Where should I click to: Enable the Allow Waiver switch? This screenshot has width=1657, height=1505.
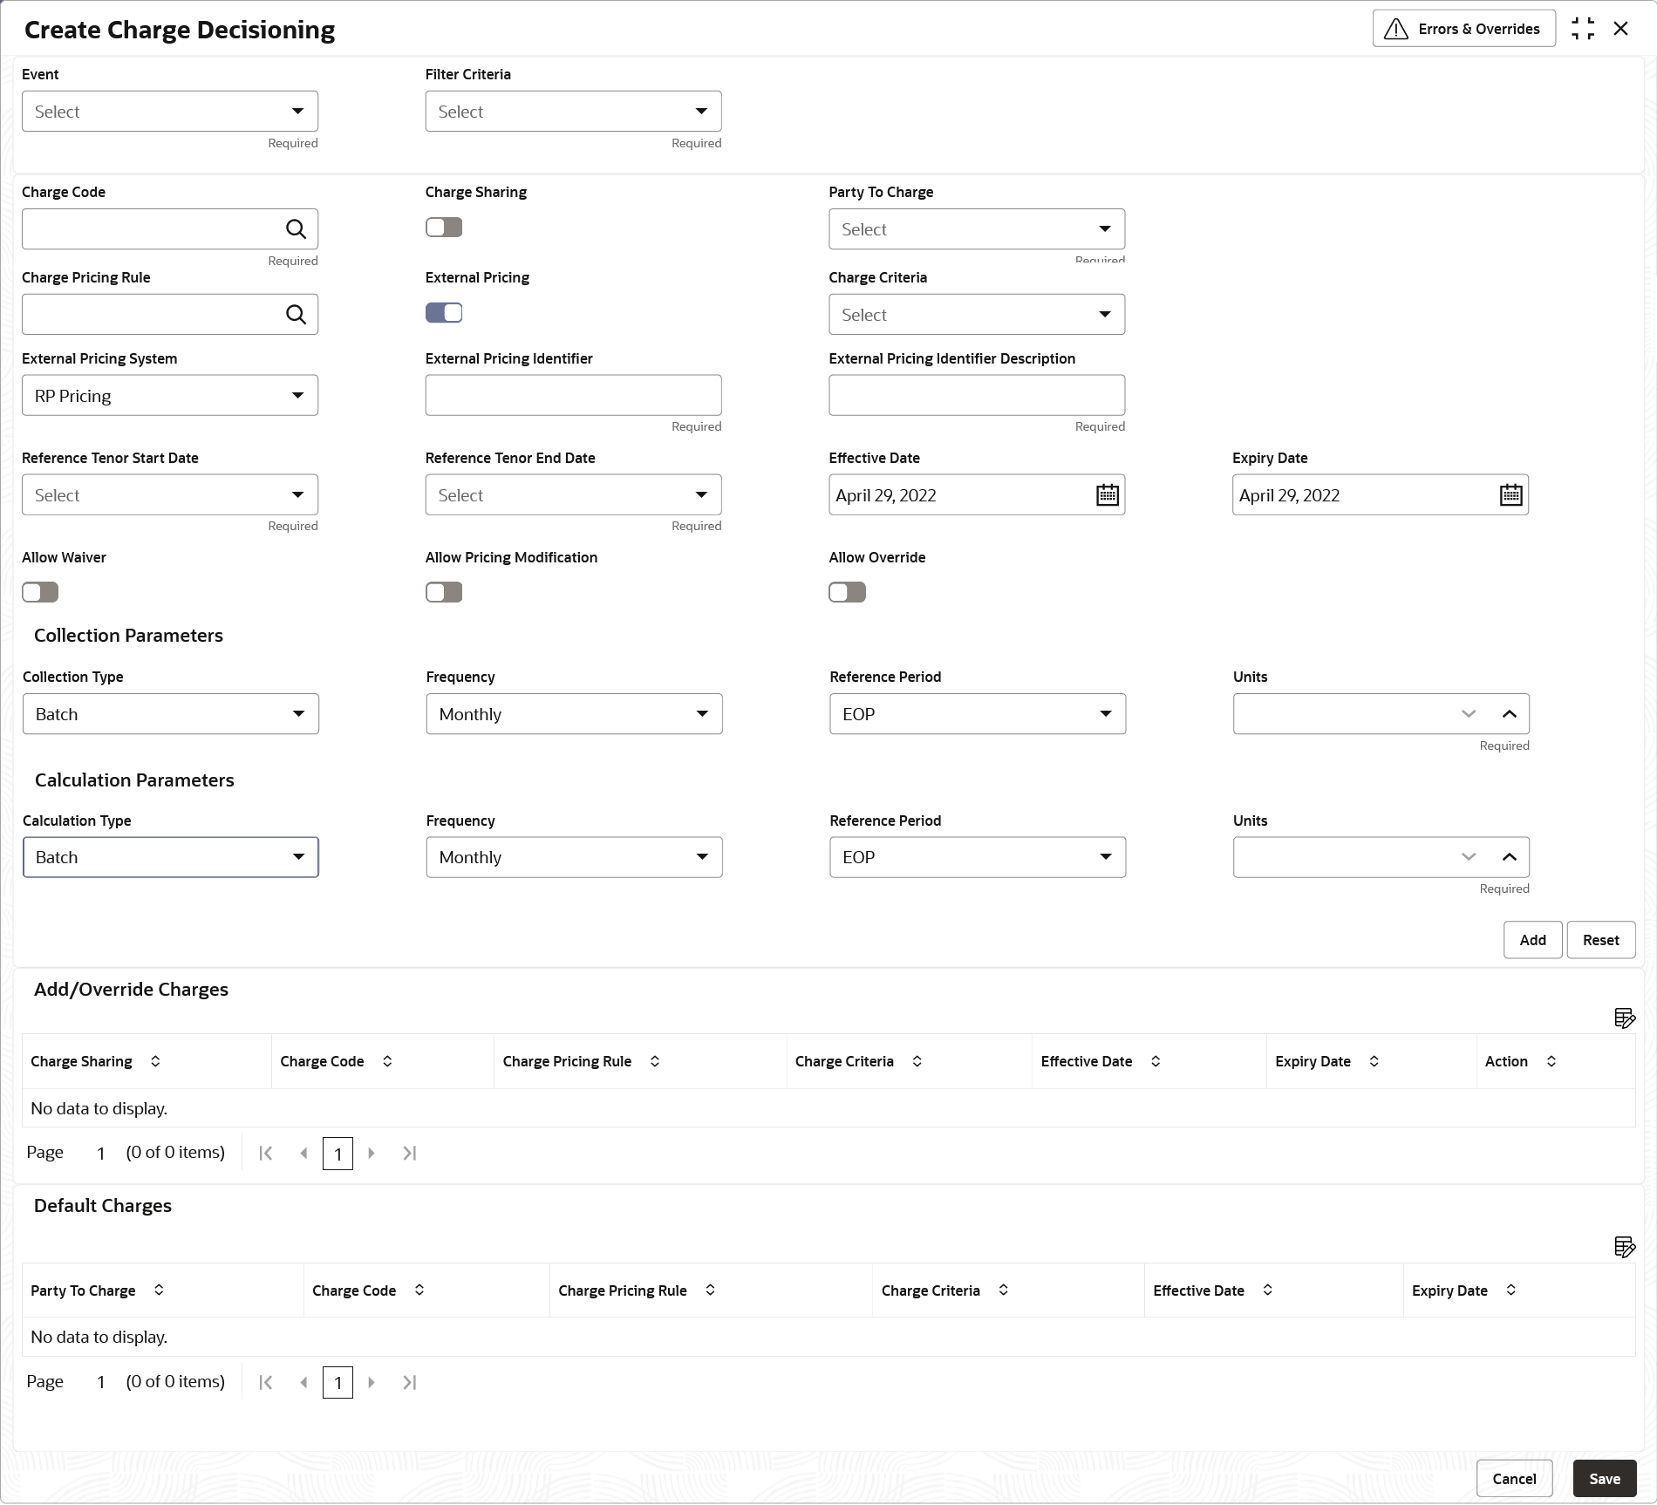[40, 593]
